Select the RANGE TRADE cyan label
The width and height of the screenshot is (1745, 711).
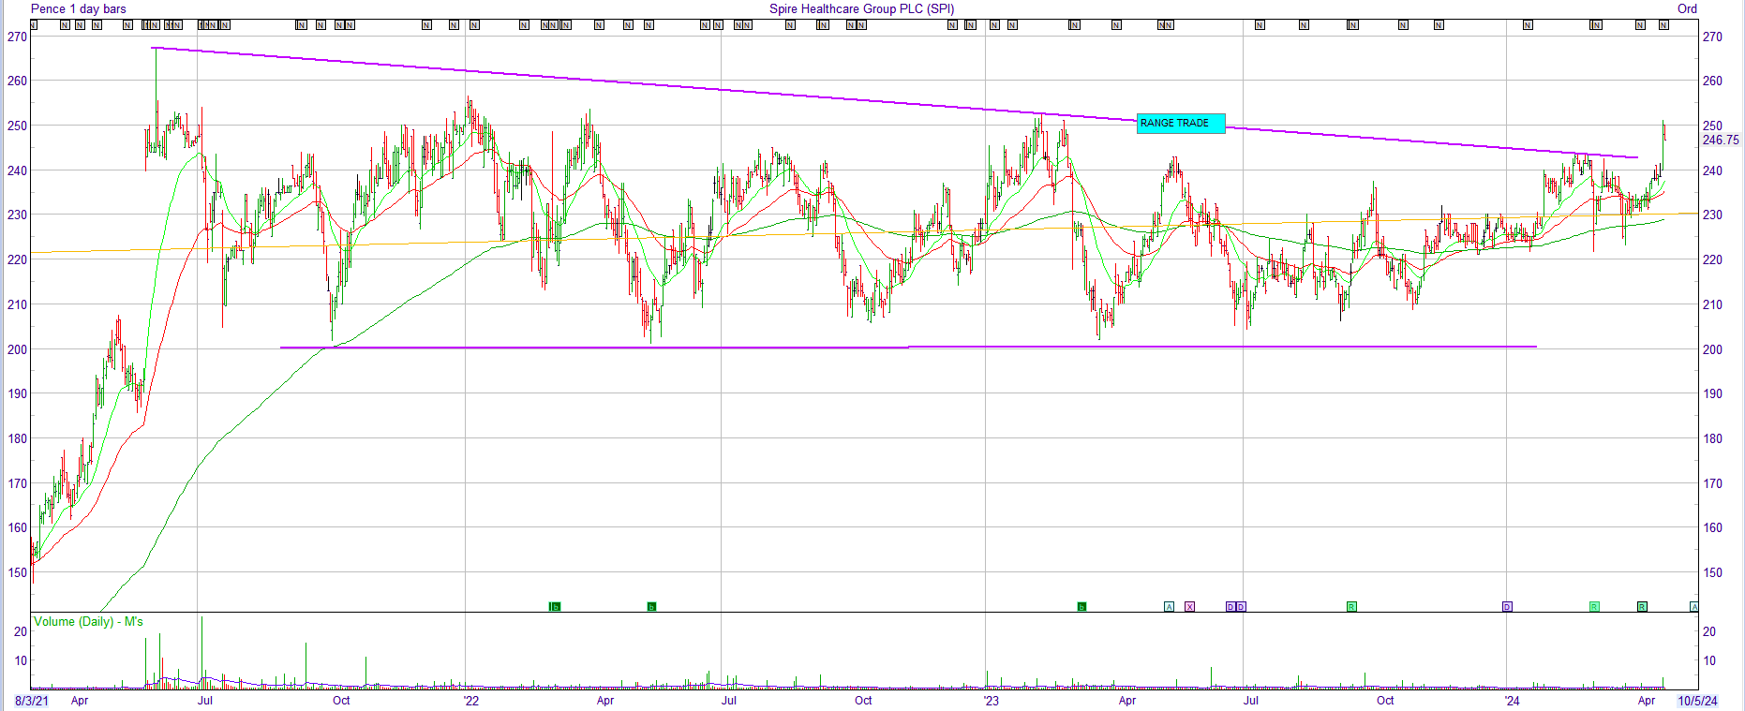pyautogui.click(x=1181, y=124)
